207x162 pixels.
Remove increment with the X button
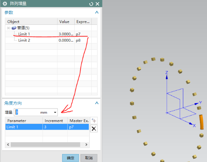click(94, 129)
